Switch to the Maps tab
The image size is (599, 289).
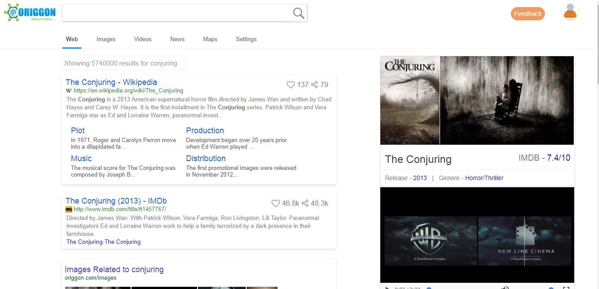[210, 39]
